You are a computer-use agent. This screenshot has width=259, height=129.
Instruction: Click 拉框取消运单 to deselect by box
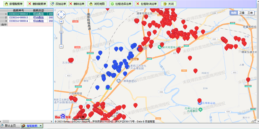click(x=146, y=4)
